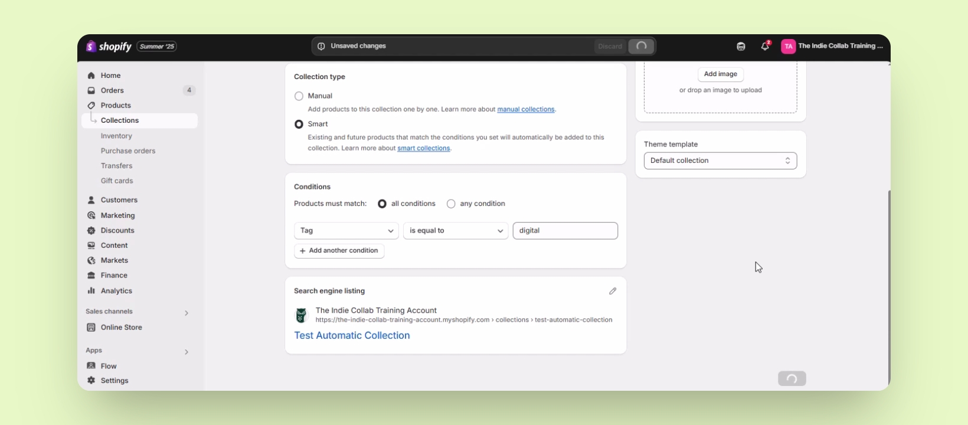This screenshot has width=968, height=425.
Task: Open the Default collection theme template dropdown
Action: coord(720,161)
